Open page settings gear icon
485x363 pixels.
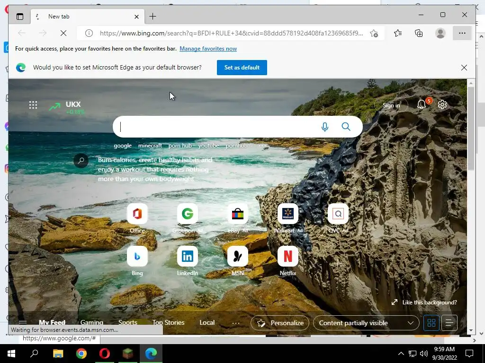(442, 104)
